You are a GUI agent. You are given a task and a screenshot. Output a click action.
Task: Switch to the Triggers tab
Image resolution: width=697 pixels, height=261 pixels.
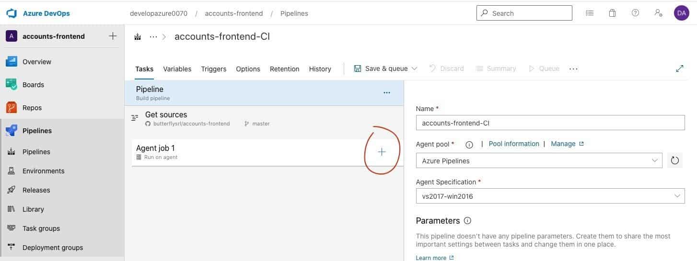214,69
